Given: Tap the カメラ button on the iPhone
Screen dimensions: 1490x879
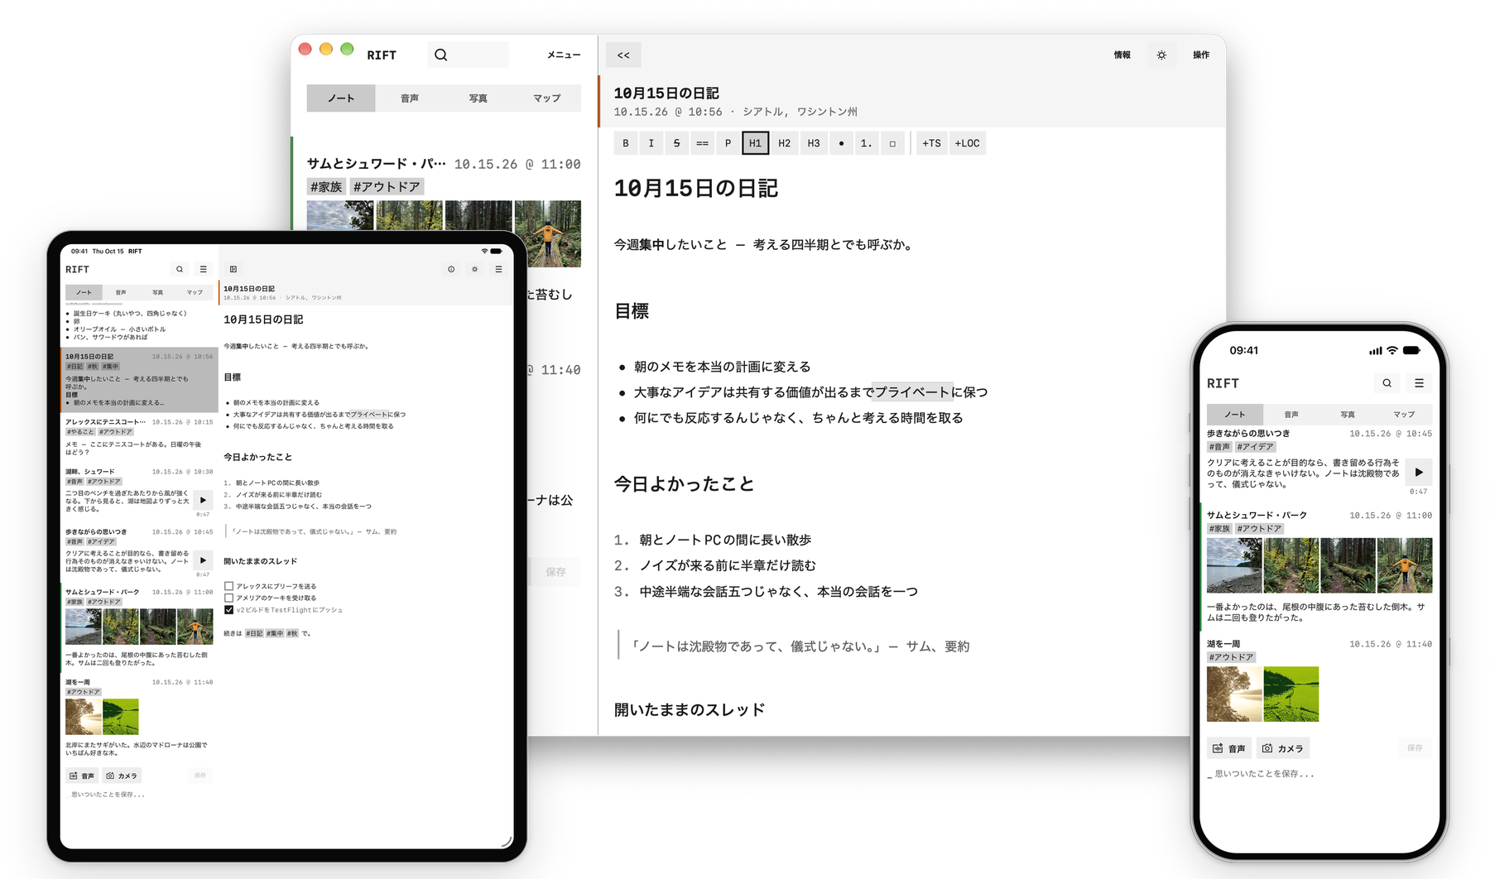Looking at the screenshot, I should tap(1283, 748).
